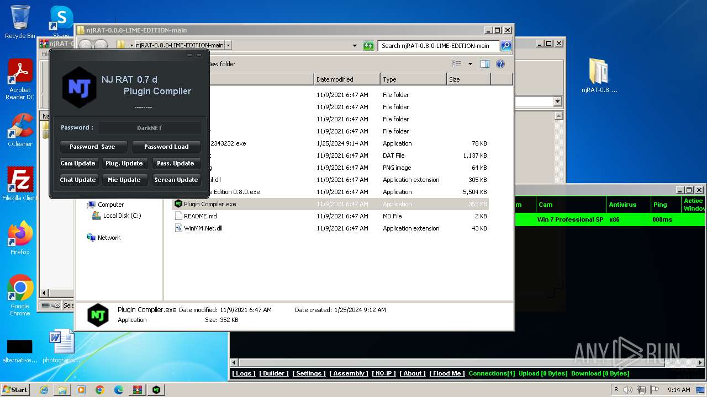
Task: Change view using the view icon
Action: click(457, 64)
